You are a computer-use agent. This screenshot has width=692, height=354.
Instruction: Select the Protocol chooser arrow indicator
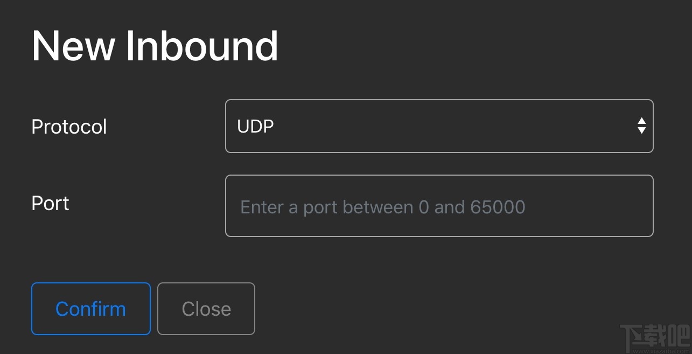[x=641, y=126]
